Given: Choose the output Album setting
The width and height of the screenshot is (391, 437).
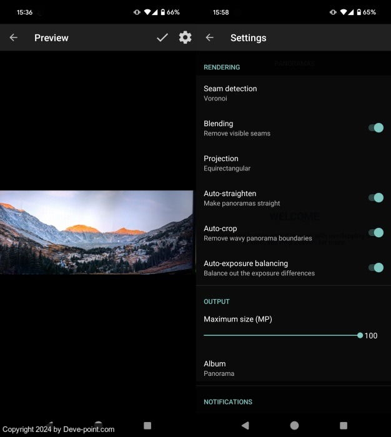Looking at the screenshot, I should coord(219,368).
